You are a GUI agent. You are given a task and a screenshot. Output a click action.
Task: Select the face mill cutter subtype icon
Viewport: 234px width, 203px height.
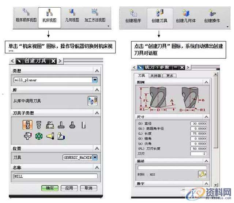(x=50, y=125)
